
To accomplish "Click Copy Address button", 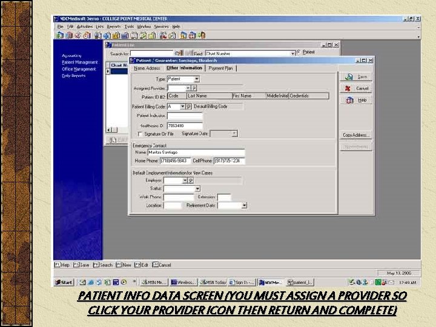I will 356,135.
